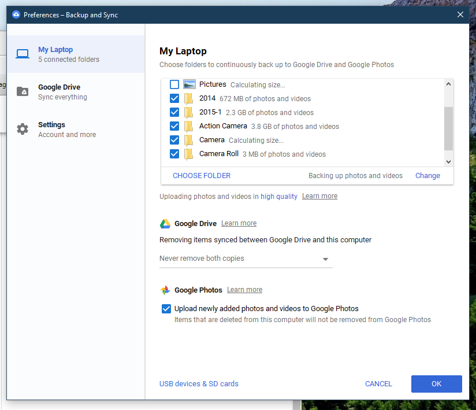Select the Camera Roll folder name
The height and width of the screenshot is (410, 476).
219,154
